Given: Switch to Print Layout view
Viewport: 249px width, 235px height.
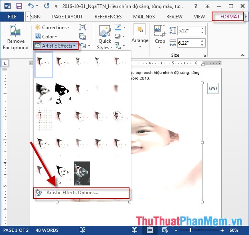Looking at the screenshot, I should click(x=150, y=230).
